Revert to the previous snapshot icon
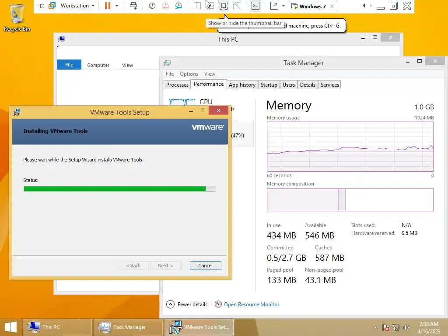 [165, 6]
